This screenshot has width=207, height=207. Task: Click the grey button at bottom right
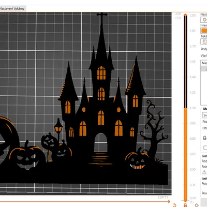tap(204, 202)
